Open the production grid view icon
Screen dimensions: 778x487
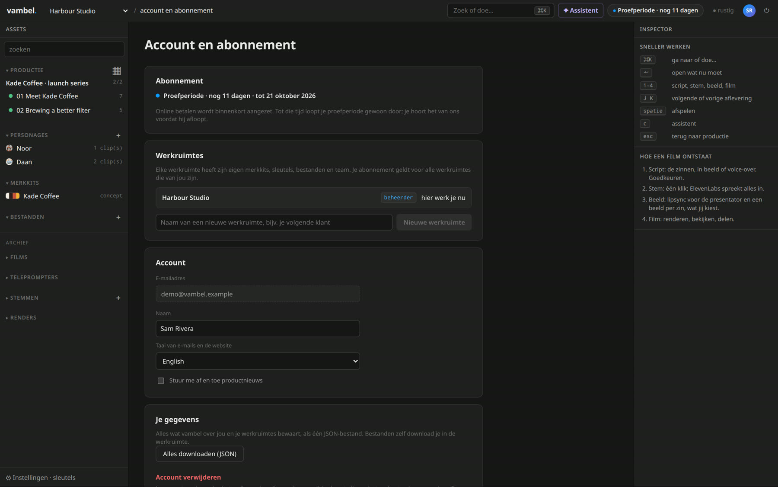[117, 70]
